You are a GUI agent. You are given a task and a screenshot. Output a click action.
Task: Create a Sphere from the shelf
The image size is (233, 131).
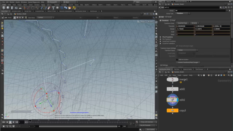[8, 8]
